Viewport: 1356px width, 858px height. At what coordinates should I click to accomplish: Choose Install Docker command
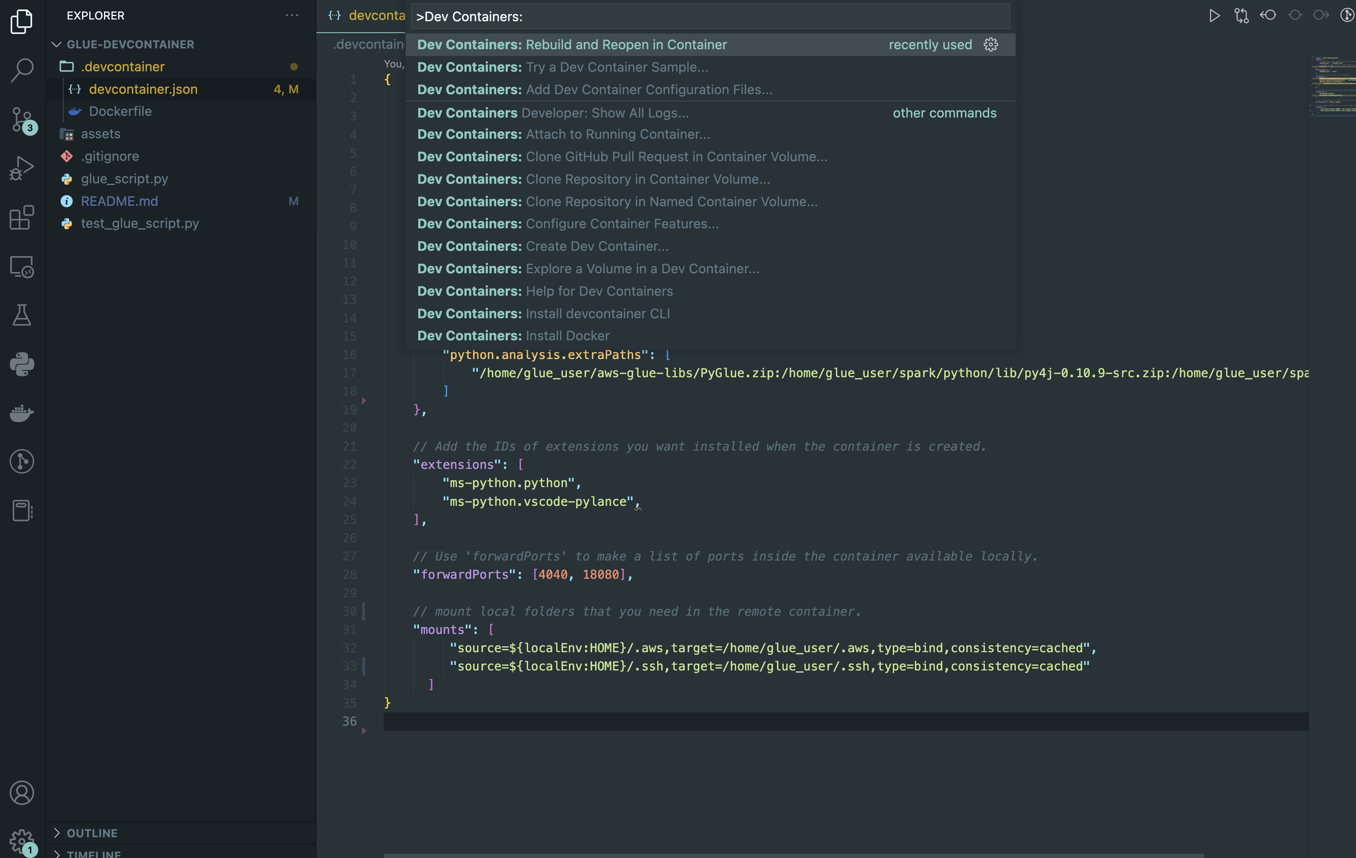pos(513,336)
